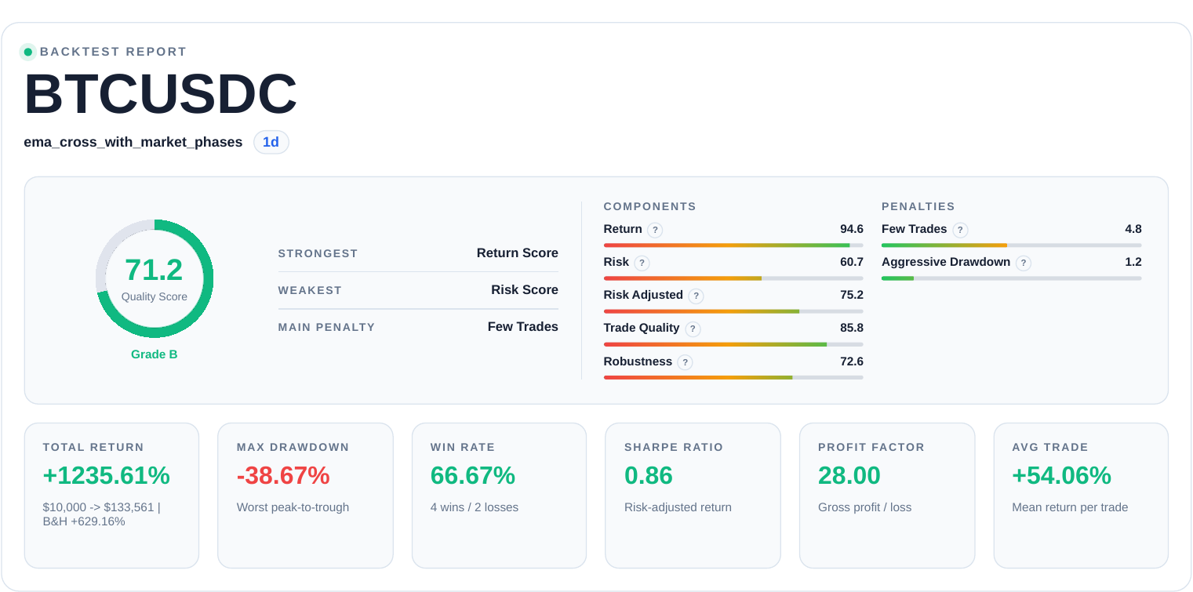
Task: Click the help icon beside Robustness
Action: point(685,362)
